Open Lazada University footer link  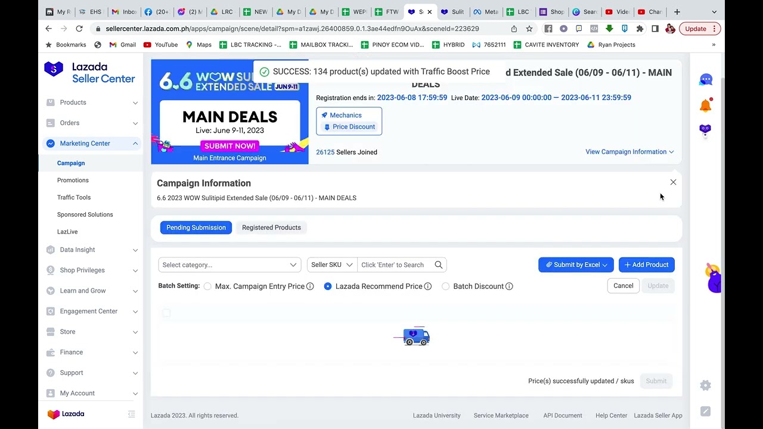pos(436,416)
